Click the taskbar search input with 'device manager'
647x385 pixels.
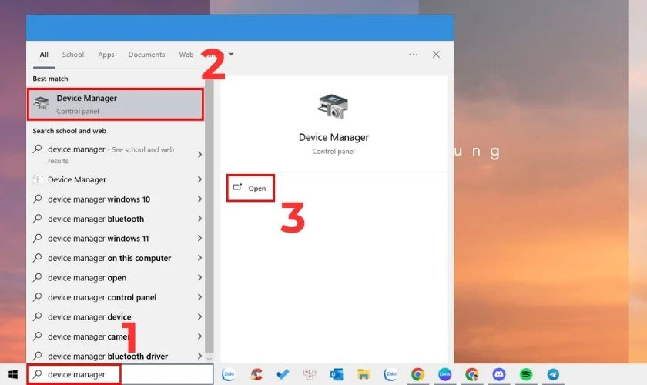click(120, 374)
